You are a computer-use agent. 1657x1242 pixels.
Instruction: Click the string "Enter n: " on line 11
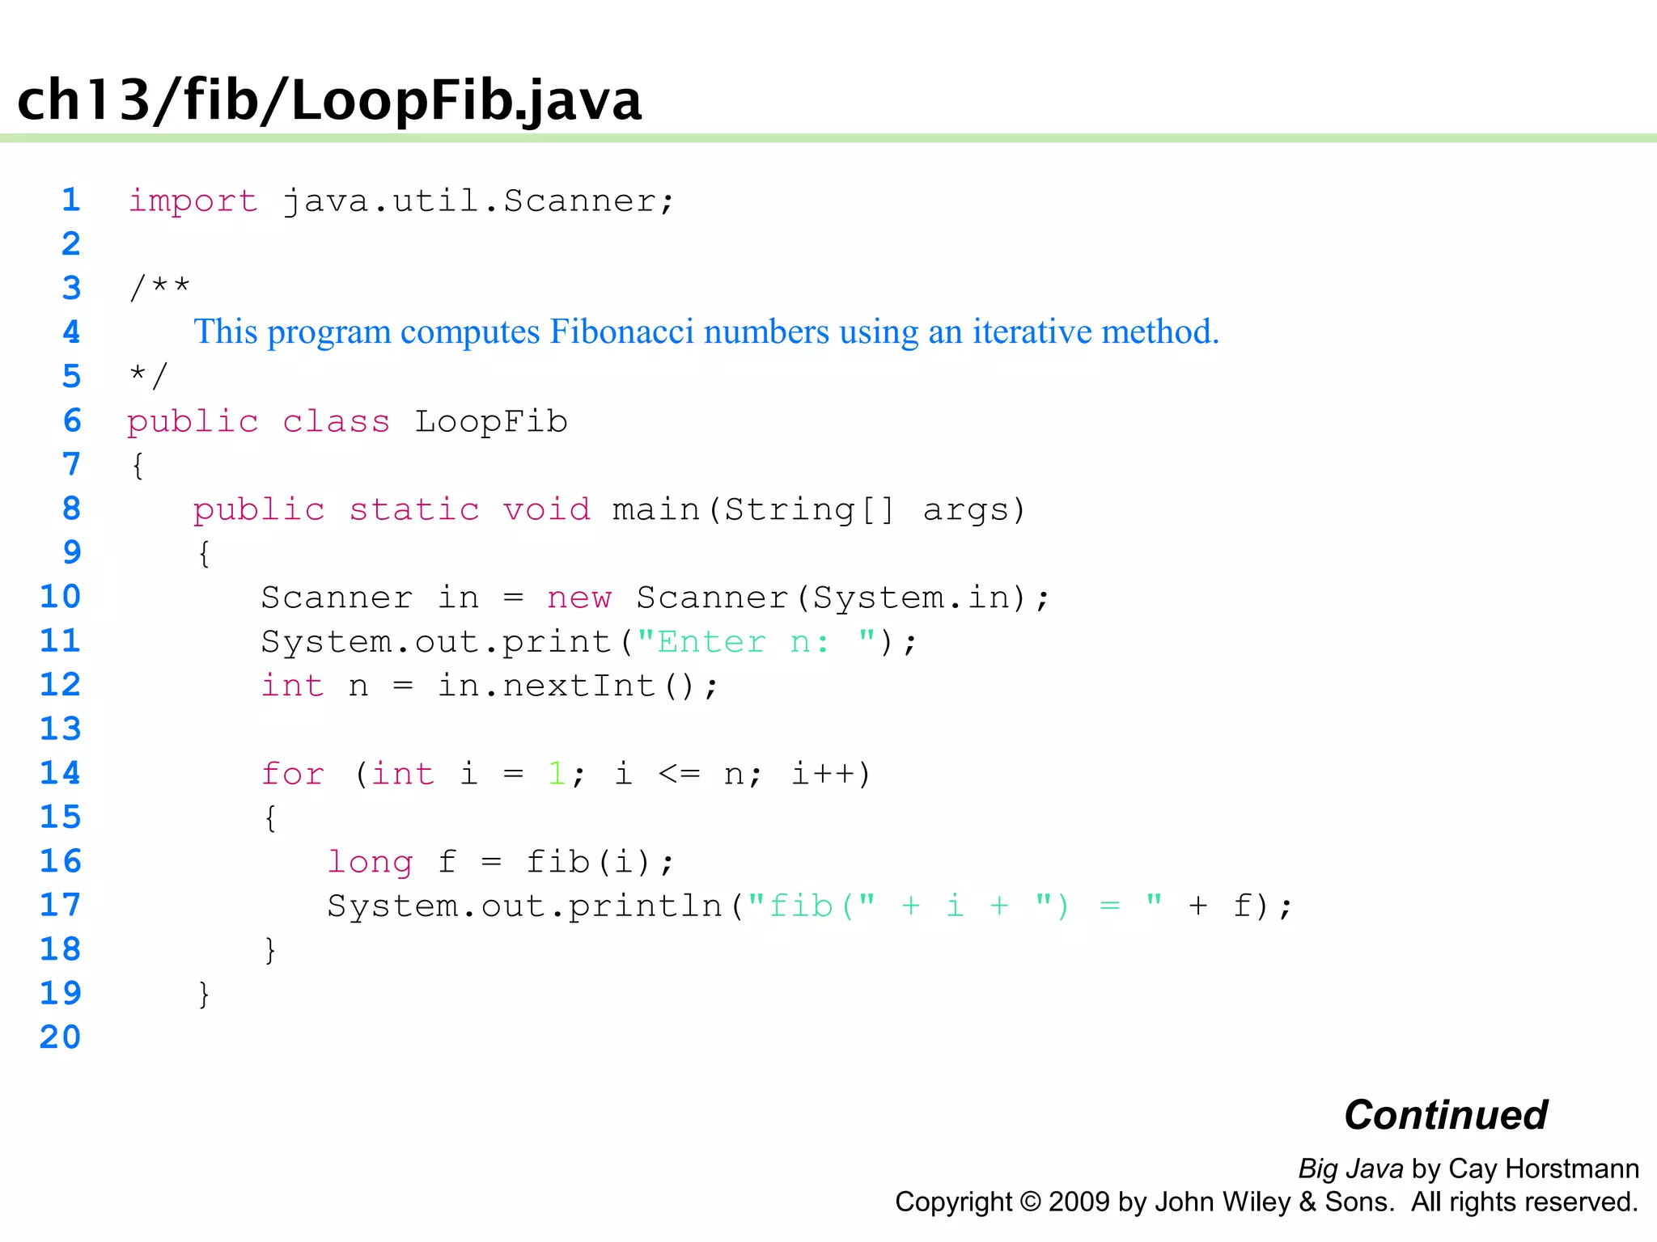point(756,641)
